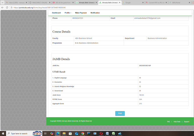Viewport: 194px width, 136px height.
Task: Open Outlook from the taskbar
Action: 76,133
